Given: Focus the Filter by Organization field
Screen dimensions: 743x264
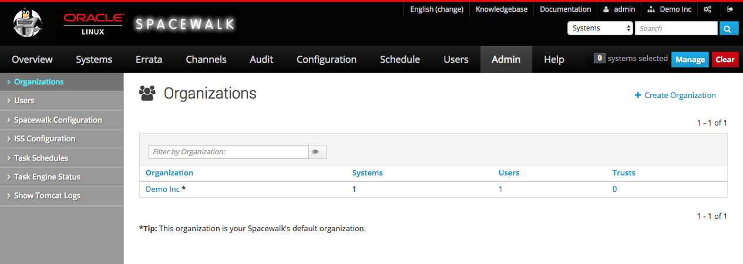Looking at the screenshot, I should pos(228,152).
